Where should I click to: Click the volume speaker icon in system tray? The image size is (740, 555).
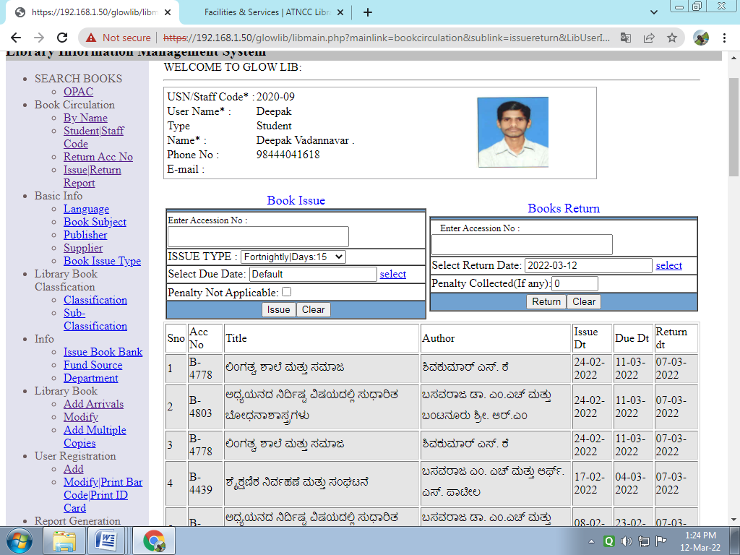[x=626, y=541]
